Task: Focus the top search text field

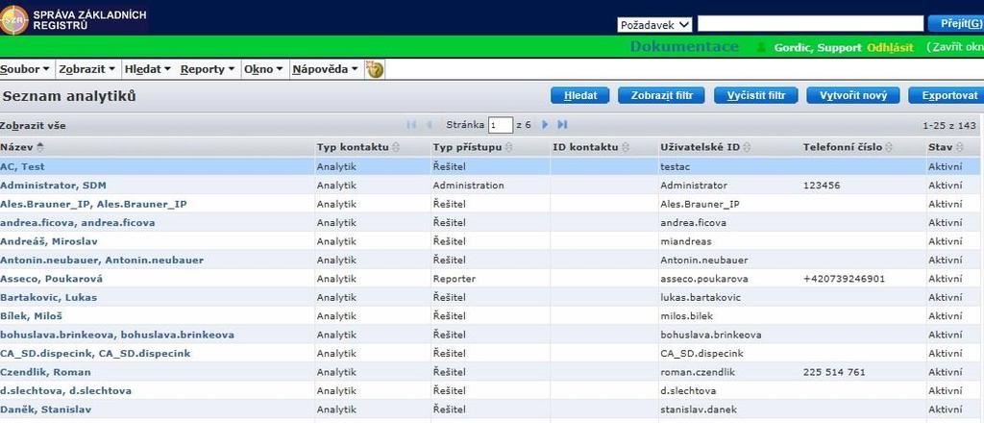Action: pos(810,24)
